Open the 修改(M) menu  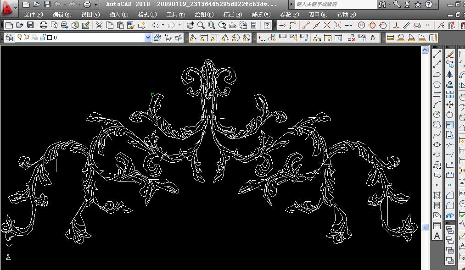261,15
